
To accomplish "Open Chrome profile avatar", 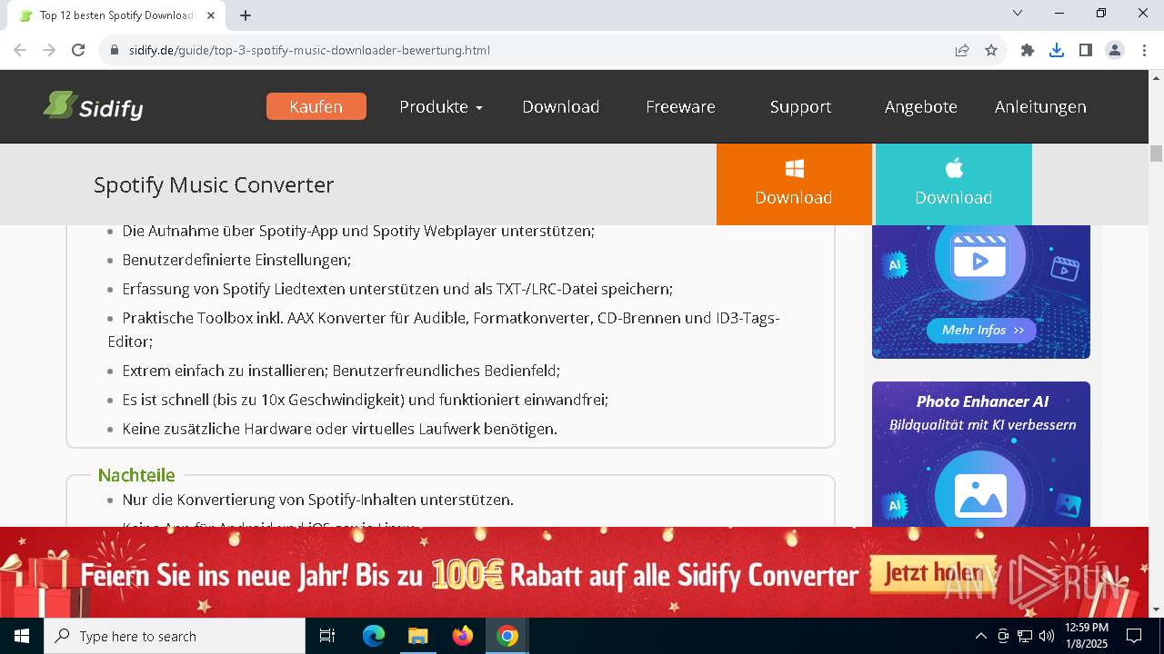I will 1115,50.
